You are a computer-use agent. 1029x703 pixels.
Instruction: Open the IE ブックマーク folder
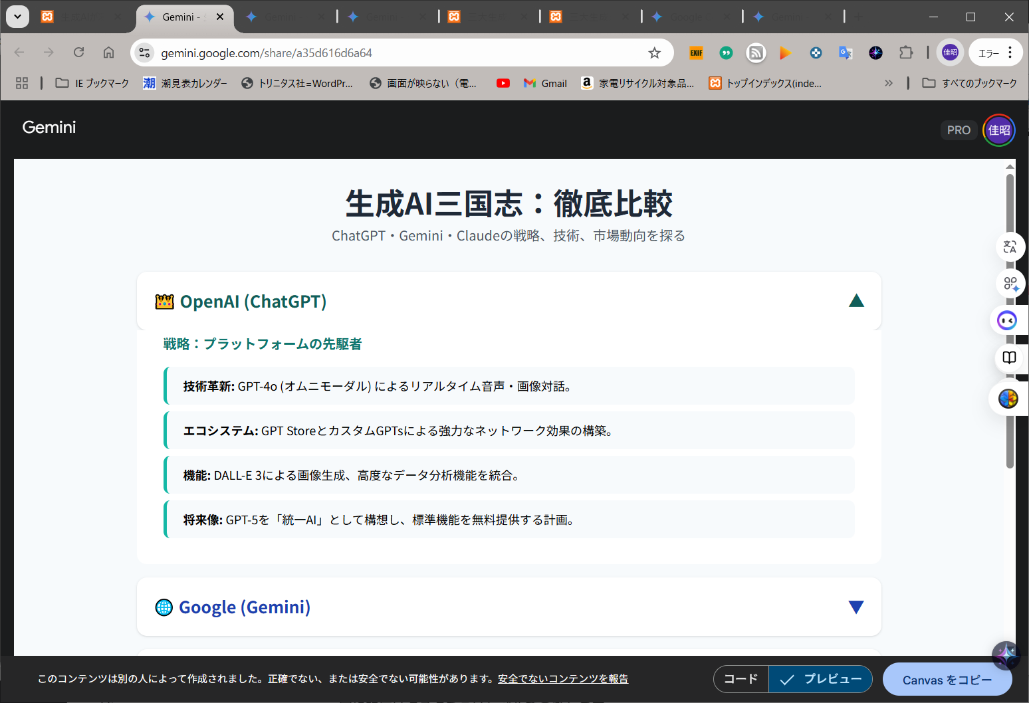(x=92, y=83)
